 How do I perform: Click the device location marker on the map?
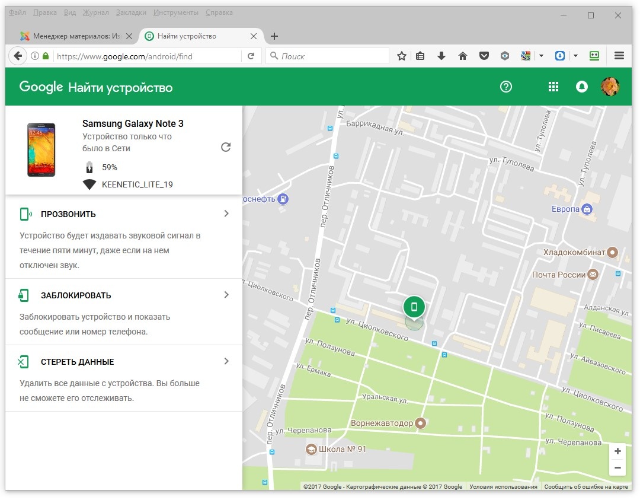(x=414, y=307)
